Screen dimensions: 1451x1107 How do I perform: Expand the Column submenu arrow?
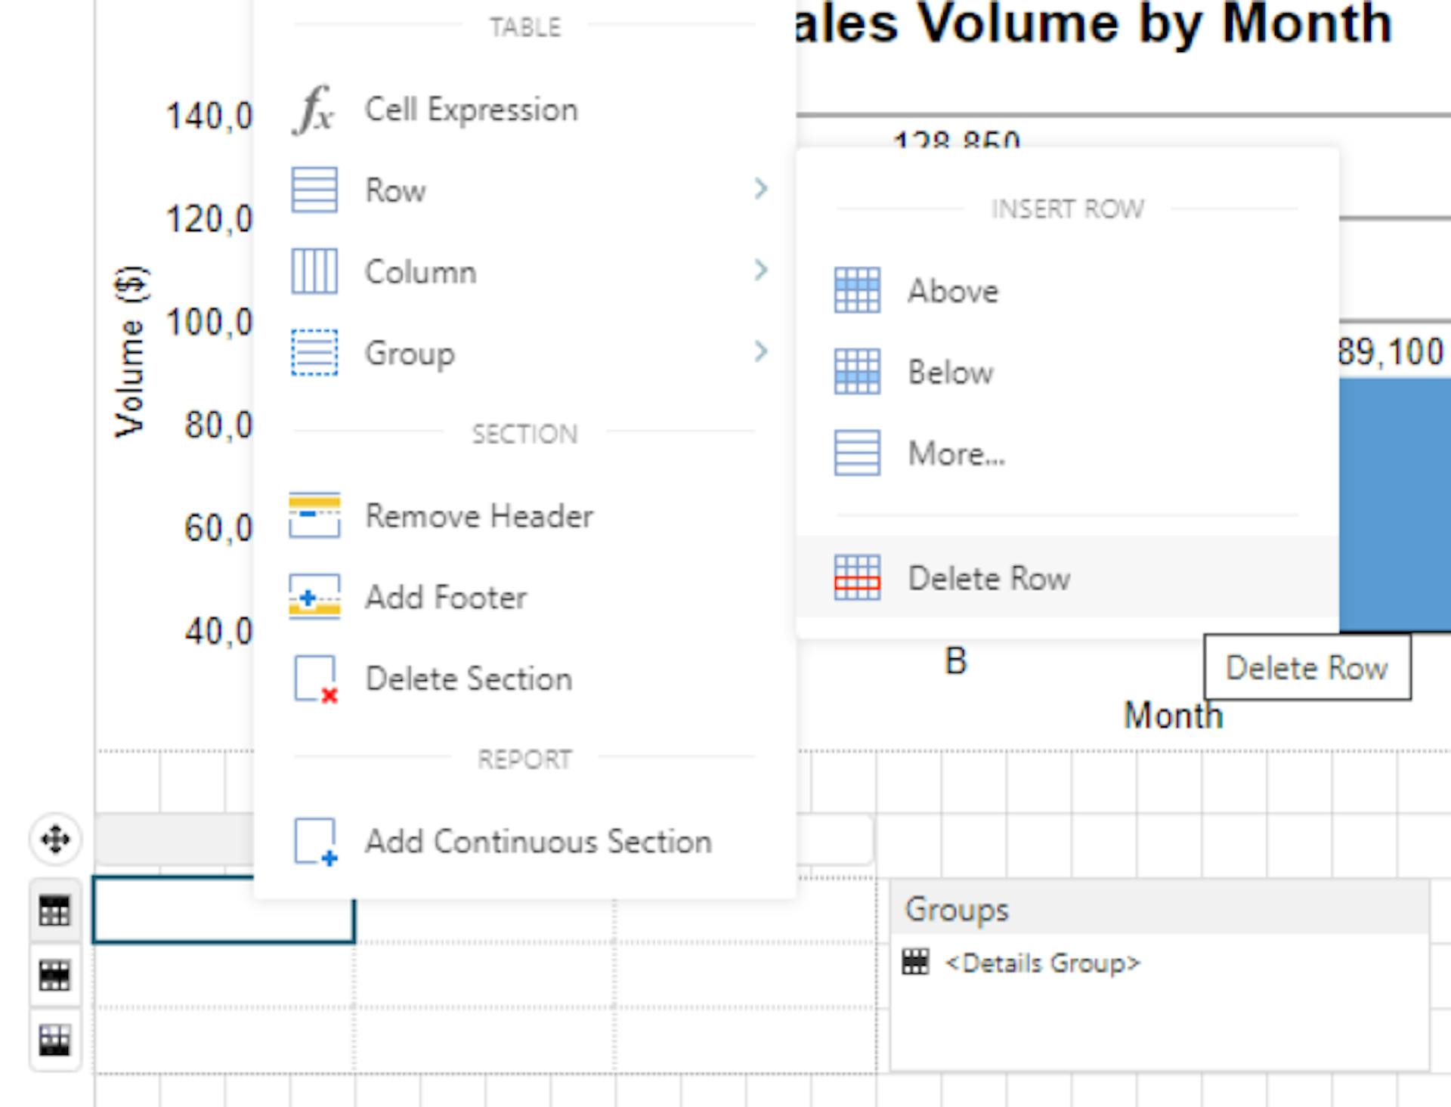pos(760,270)
